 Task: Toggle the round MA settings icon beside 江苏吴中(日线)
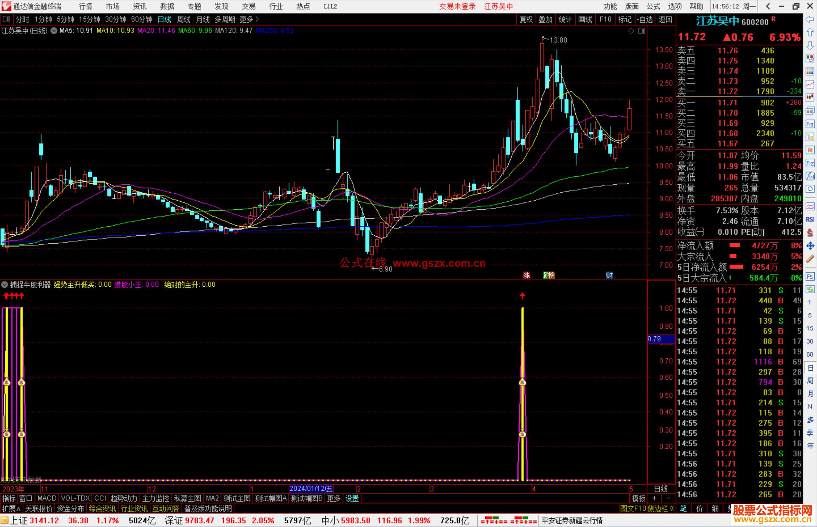point(54,31)
